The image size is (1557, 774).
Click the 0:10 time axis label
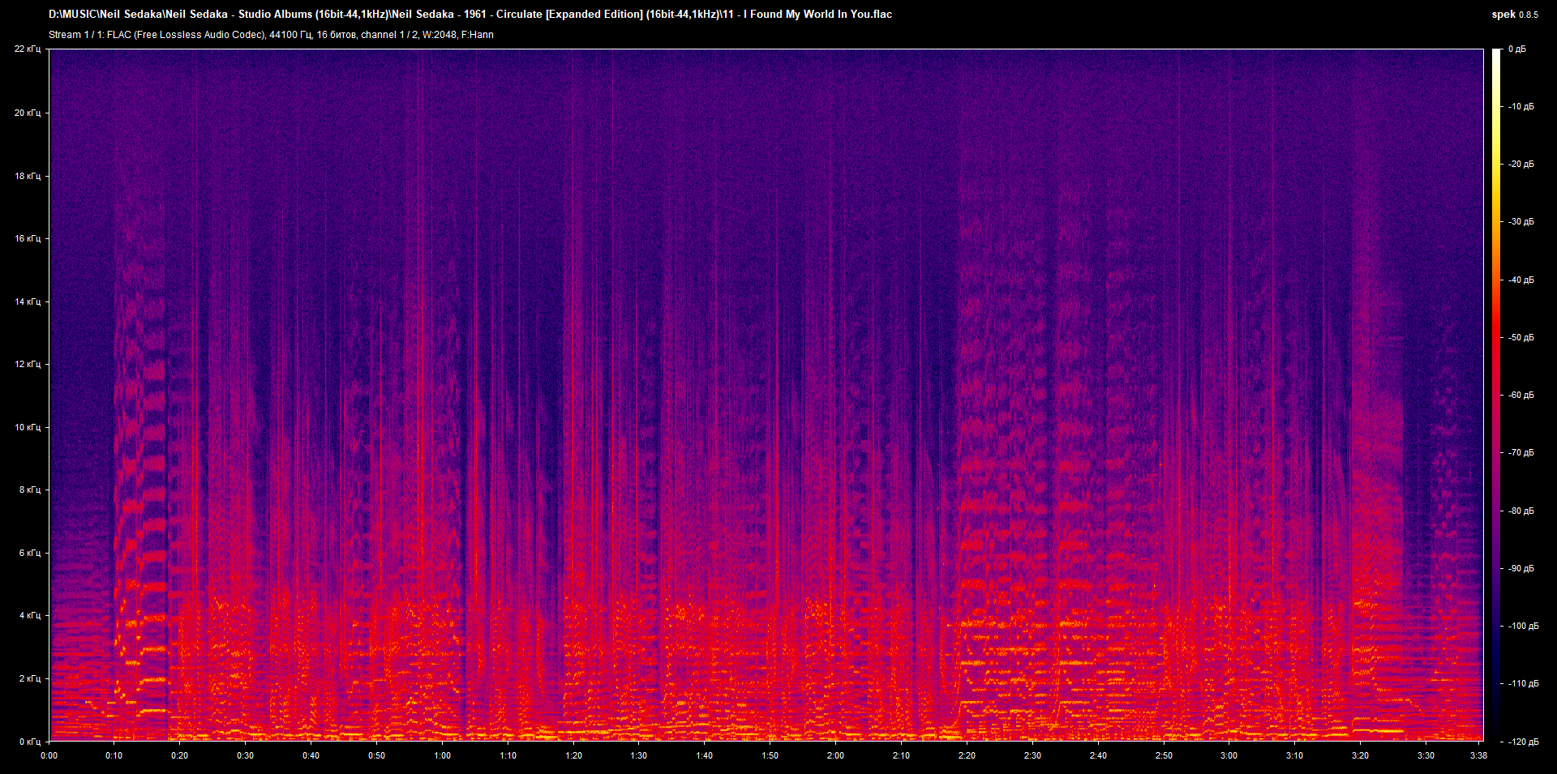pyautogui.click(x=114, y=755)
